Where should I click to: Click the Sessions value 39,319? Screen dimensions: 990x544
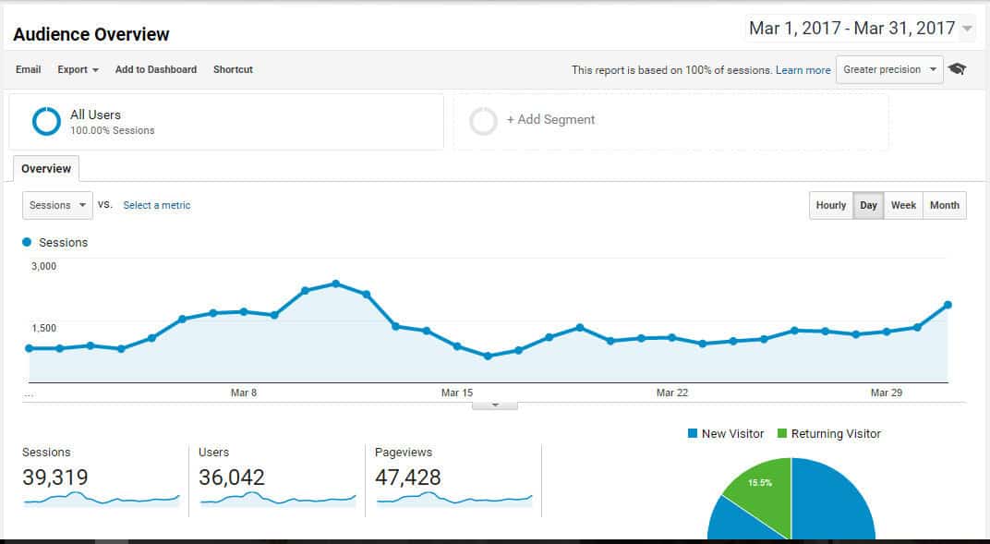pos(54,478)
